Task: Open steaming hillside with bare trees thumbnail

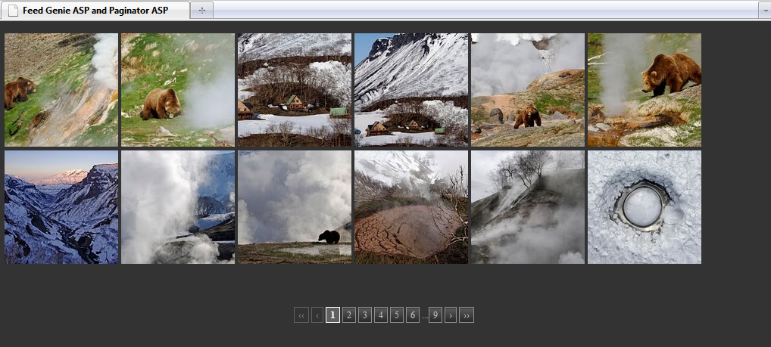Action: (528, 207)
